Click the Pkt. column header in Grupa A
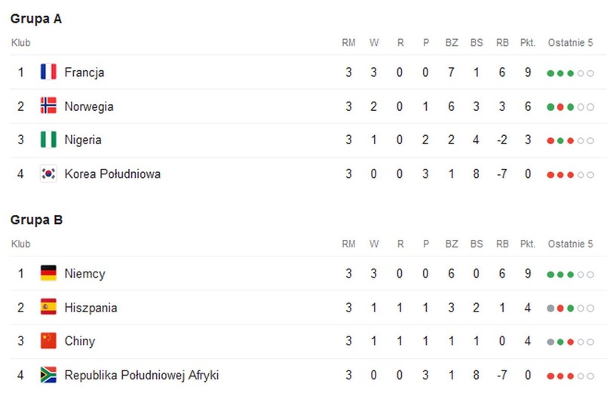 (x=528, y=42)
